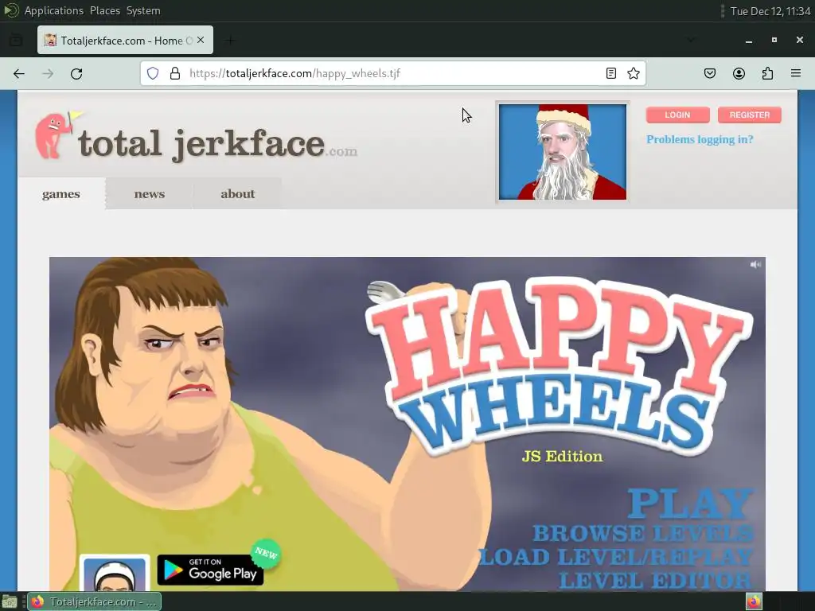Click the LOGIN button
815x611 pixels.
[678, 115]
